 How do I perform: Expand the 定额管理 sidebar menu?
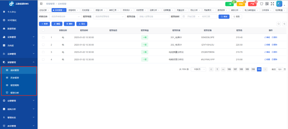tap(19, 101)
